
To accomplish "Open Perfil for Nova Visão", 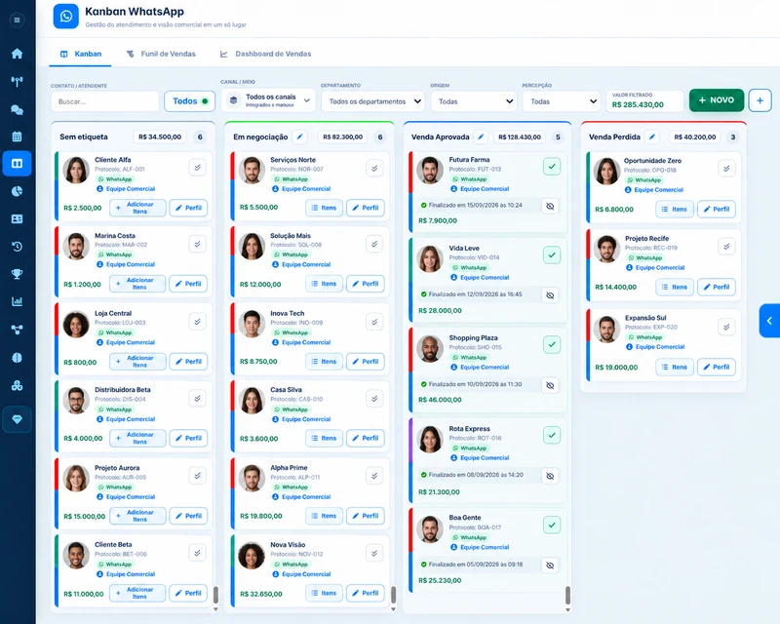I will (365, 593).
